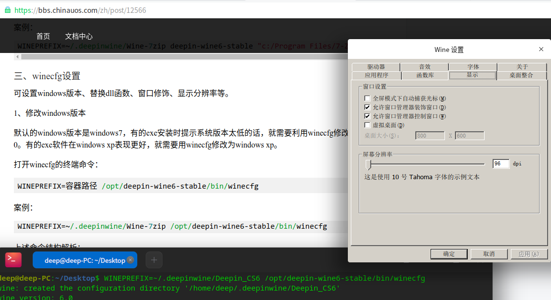Click the 窗口设置 group label
The image size is (551, 300).
point(375,87)
